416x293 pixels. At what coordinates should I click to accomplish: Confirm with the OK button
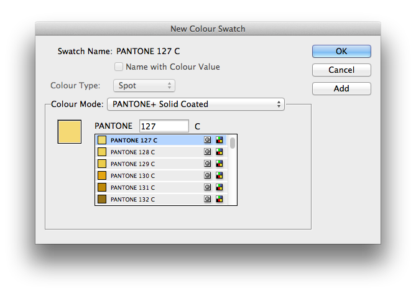[341, 51]
